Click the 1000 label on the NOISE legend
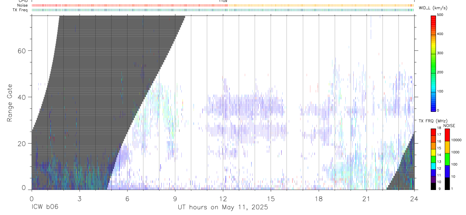Screen dimensions: 466x215 [455, 152]
